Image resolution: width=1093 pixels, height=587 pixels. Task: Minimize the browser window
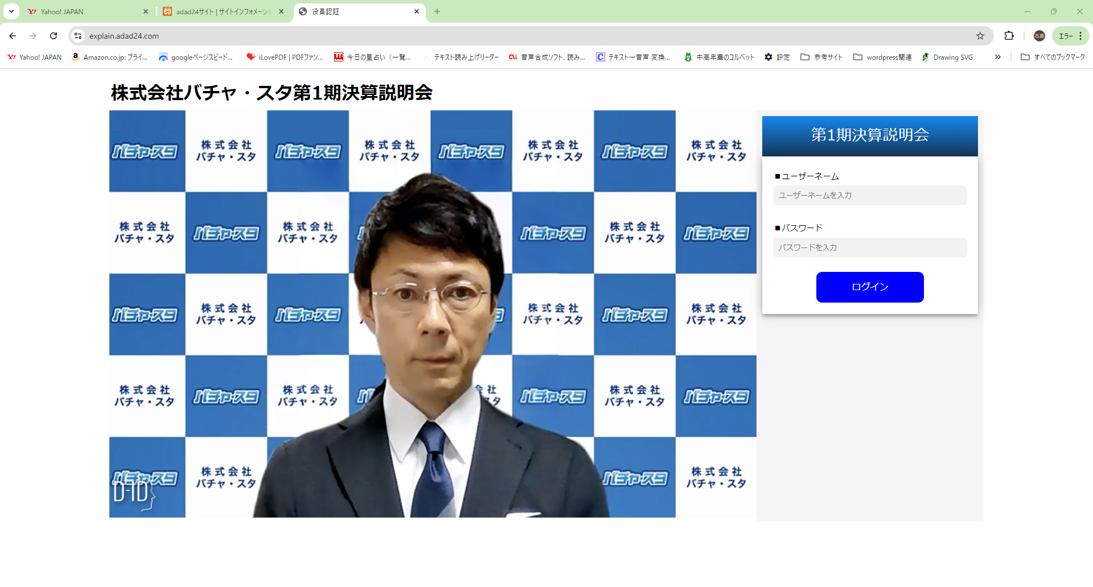click(x=1028, y=11)
